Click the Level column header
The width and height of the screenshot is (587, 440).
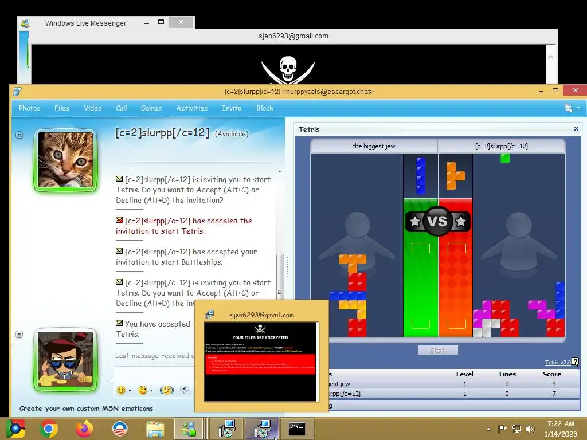464,374
